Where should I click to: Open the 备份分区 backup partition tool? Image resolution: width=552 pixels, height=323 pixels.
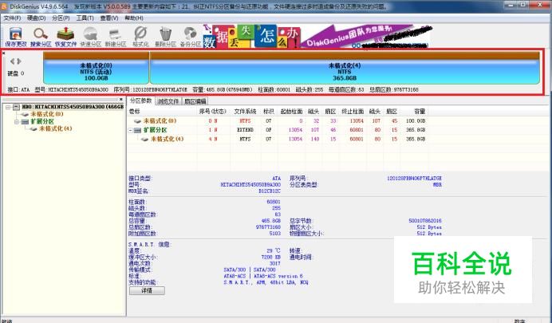pyautogui.click(x=190, y=37)
